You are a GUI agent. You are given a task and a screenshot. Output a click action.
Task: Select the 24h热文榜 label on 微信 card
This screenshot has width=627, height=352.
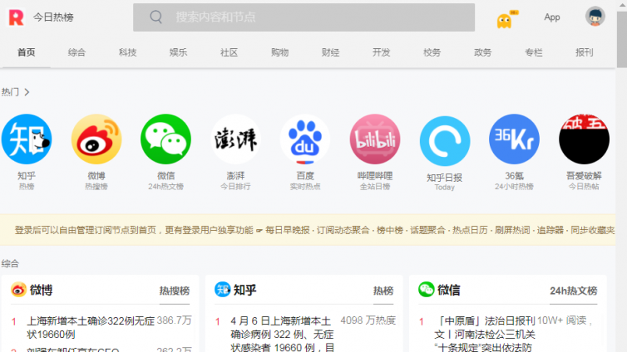click(x=574, y=291)
